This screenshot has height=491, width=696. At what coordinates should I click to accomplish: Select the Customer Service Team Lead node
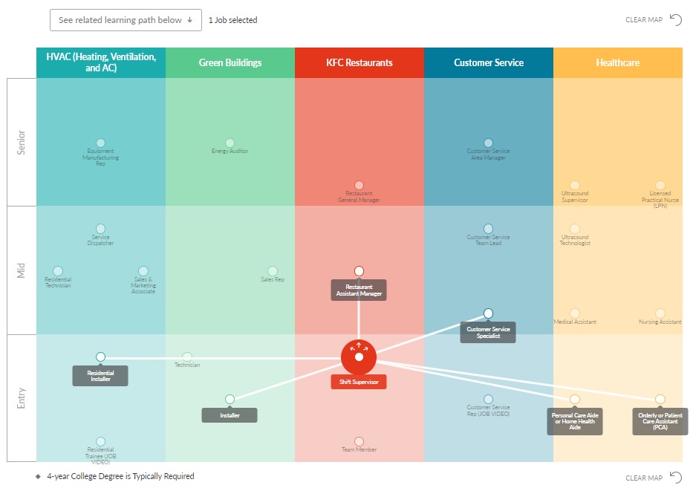pos(488,229)
